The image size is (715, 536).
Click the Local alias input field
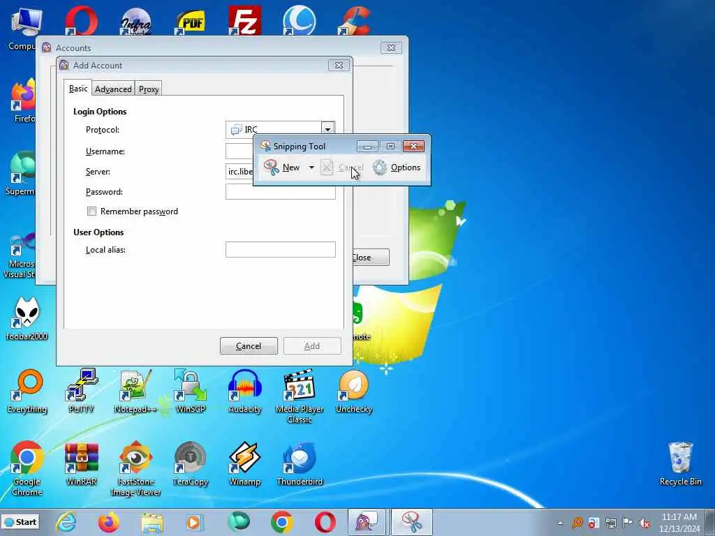click(x=281, y=249)
